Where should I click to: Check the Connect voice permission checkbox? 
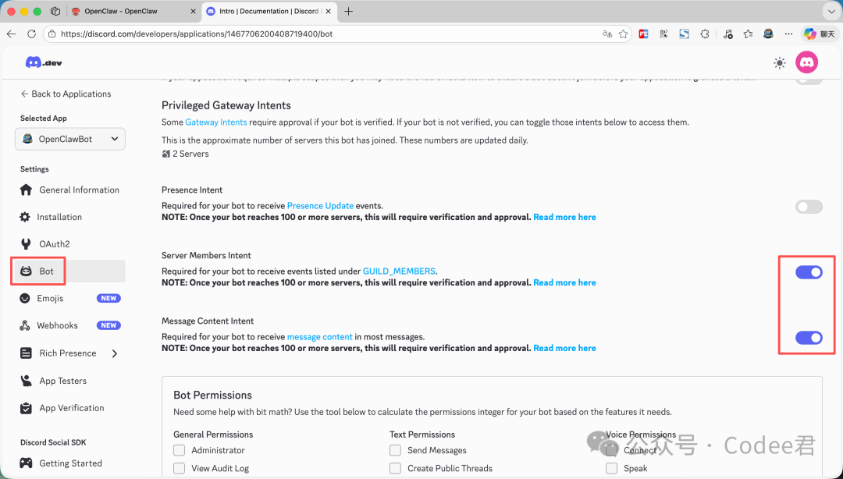tap(611, 450)
